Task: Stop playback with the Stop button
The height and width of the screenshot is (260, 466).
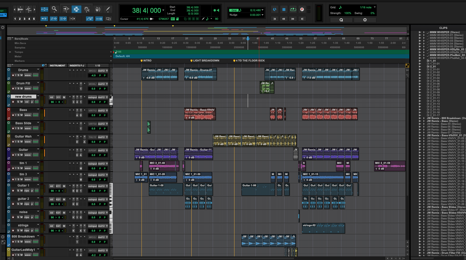Action: point(284,9)
